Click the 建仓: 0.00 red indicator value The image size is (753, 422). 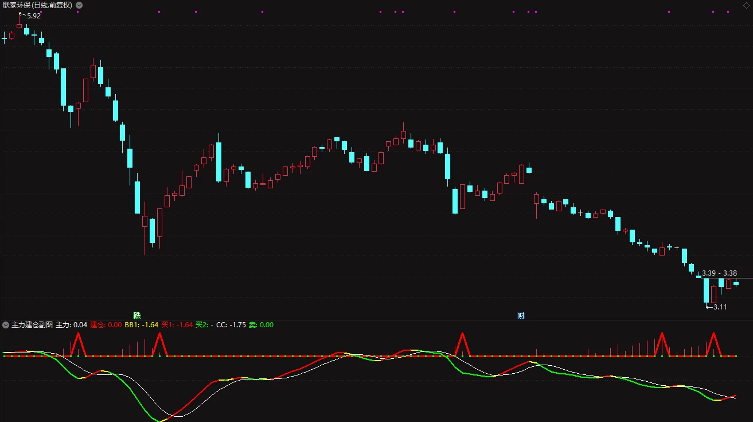106,325
